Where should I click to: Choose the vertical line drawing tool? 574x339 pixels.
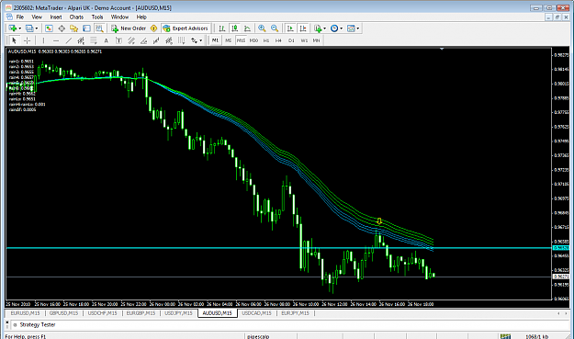click(x=43, y=40)
